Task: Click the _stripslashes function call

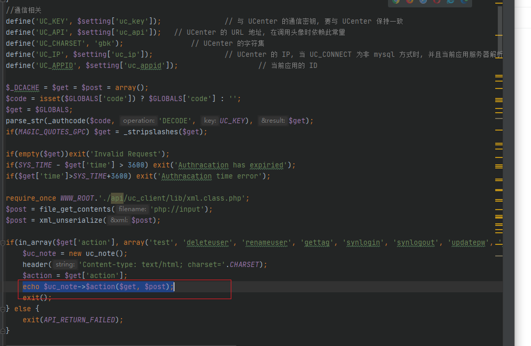Action: (151, 132)
